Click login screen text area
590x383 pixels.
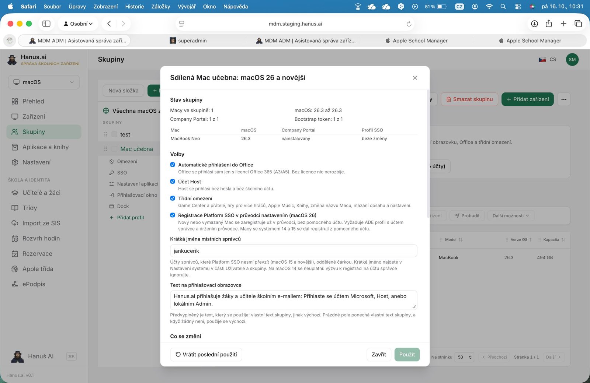[x=294, y=300]
